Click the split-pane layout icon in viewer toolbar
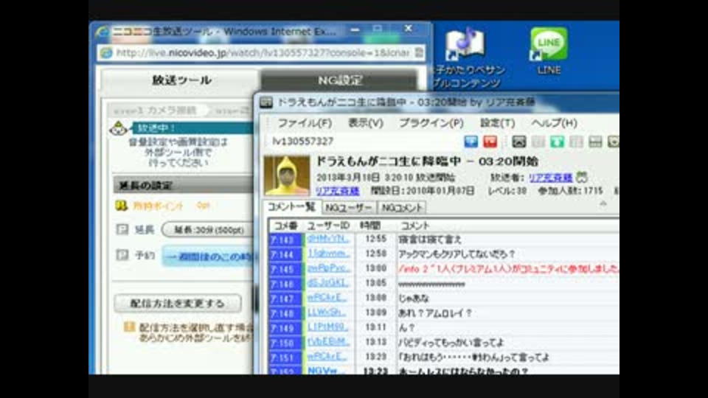The image size is (708, 398). click(595, 142)
